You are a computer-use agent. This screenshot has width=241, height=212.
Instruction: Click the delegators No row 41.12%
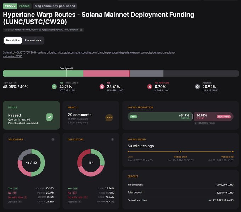91,193
